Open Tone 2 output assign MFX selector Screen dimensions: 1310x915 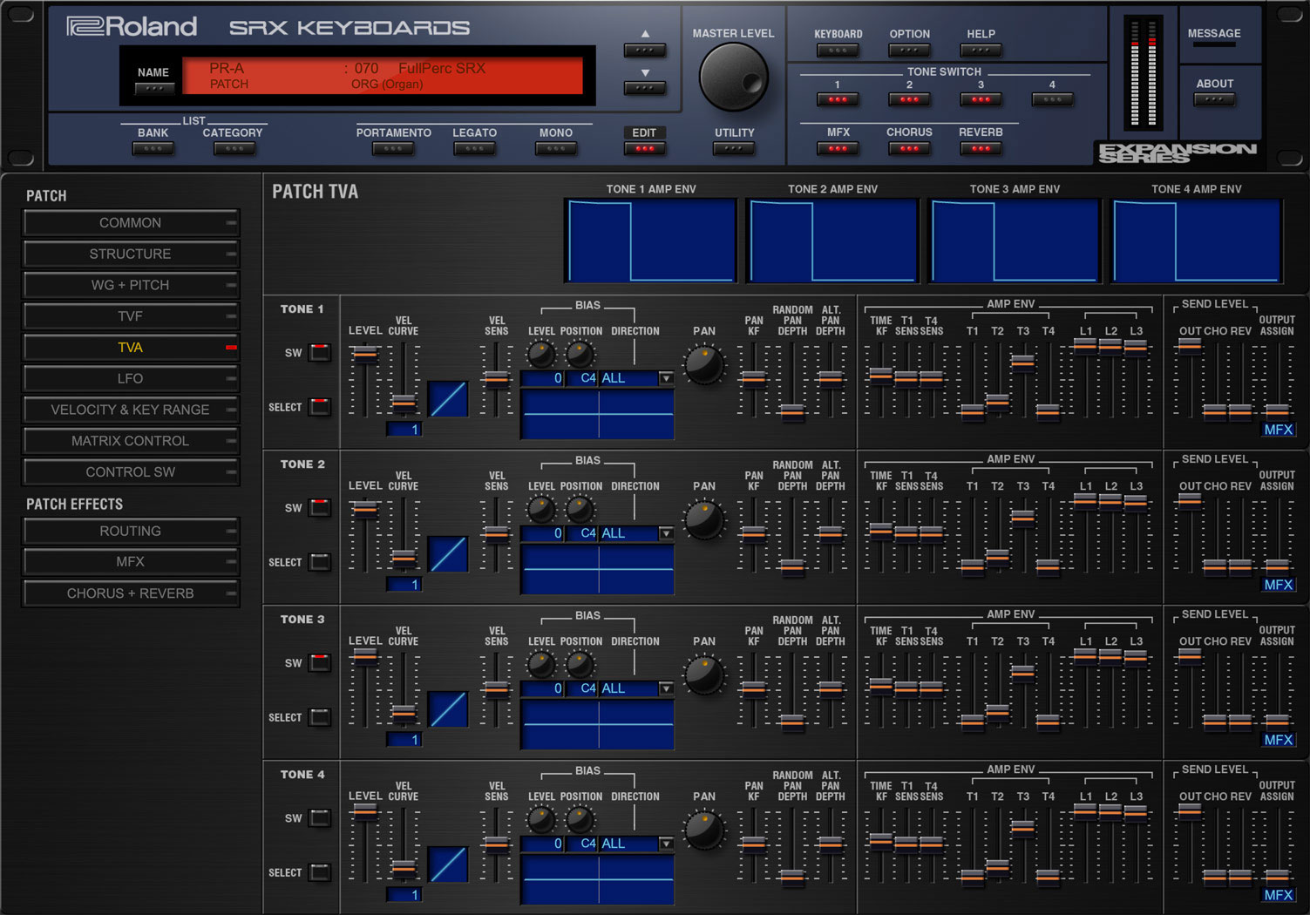pos(1279,585)
